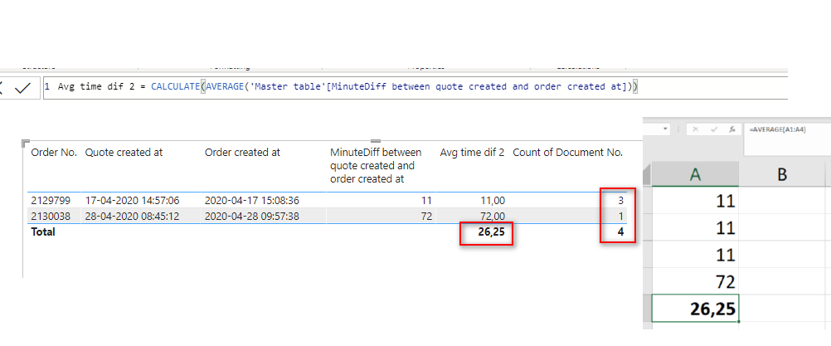Screen dimensions: 831x346
Task: Click the Excel select-all corner triangle
Action: pyautogui.click(x=647, y=174)
